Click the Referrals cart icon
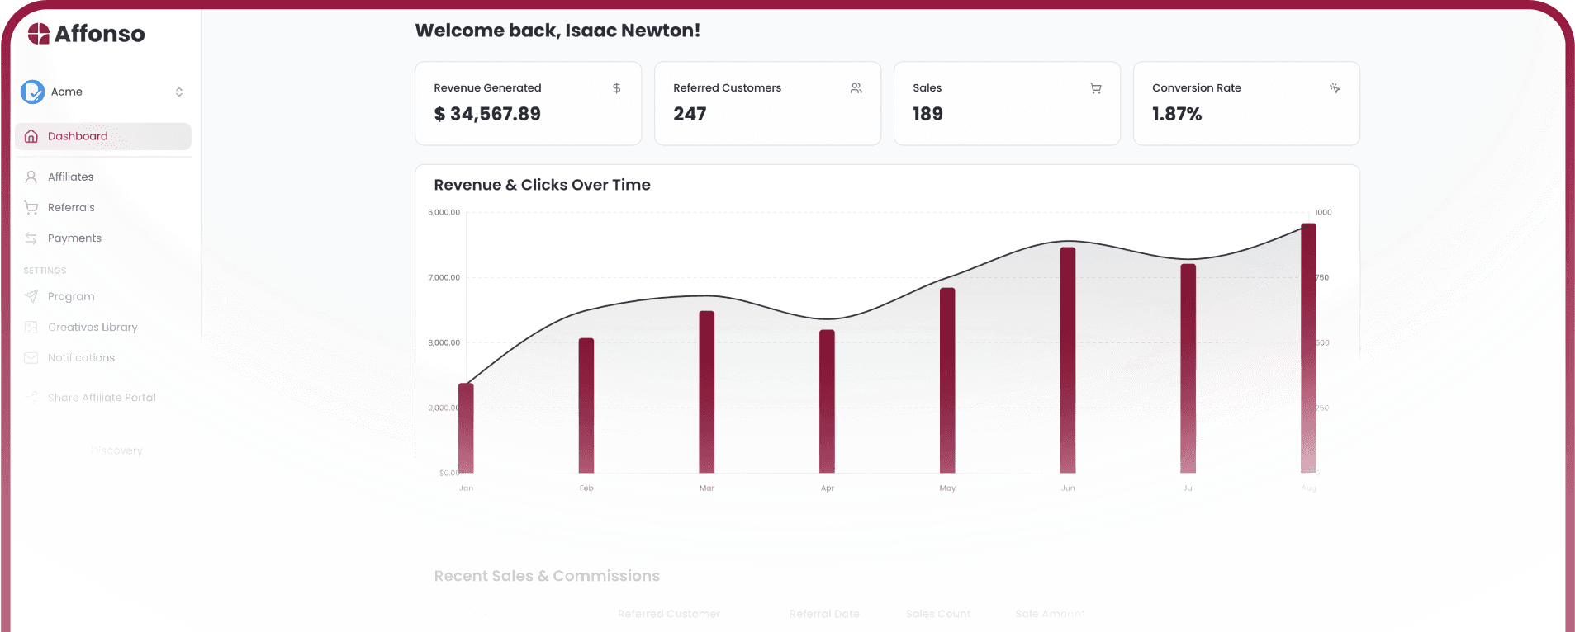The height and width of the screenshot is (632, 1575). (31, 208)
